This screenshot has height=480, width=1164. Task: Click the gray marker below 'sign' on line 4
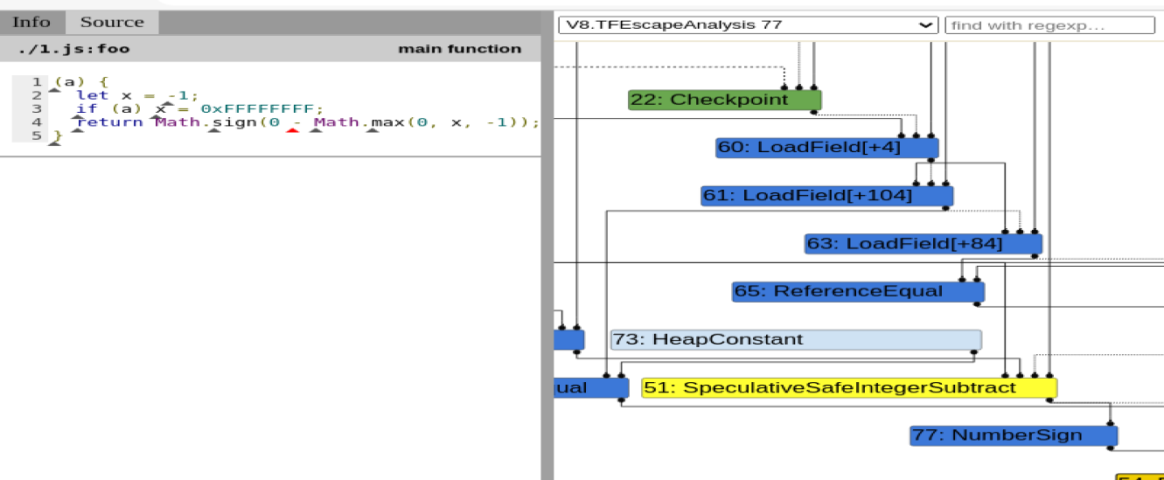click(213, 130)
